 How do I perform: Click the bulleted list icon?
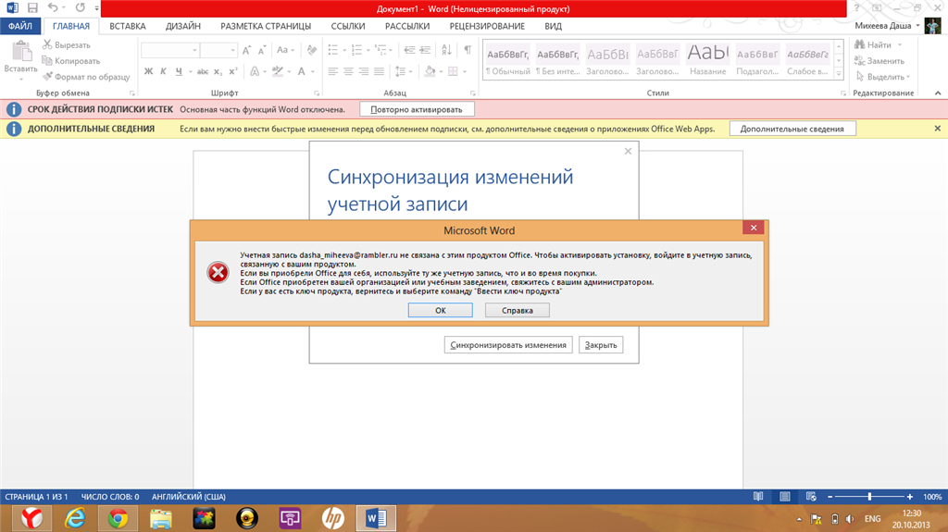[333, 50]
